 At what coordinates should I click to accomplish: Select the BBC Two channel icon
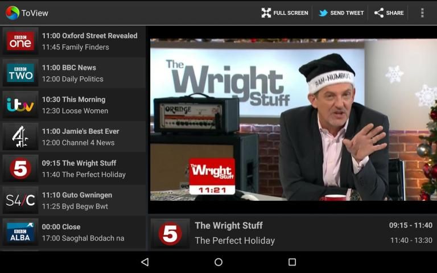(x=20, y=73)
